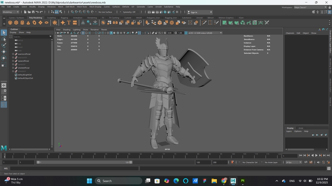Select the polygon sphere shelf icon

(10, 23)
